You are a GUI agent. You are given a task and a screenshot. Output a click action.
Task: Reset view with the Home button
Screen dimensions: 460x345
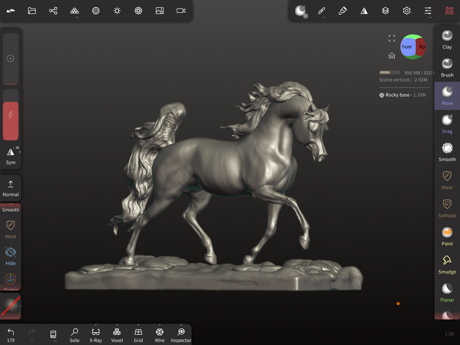click(392, 56)
